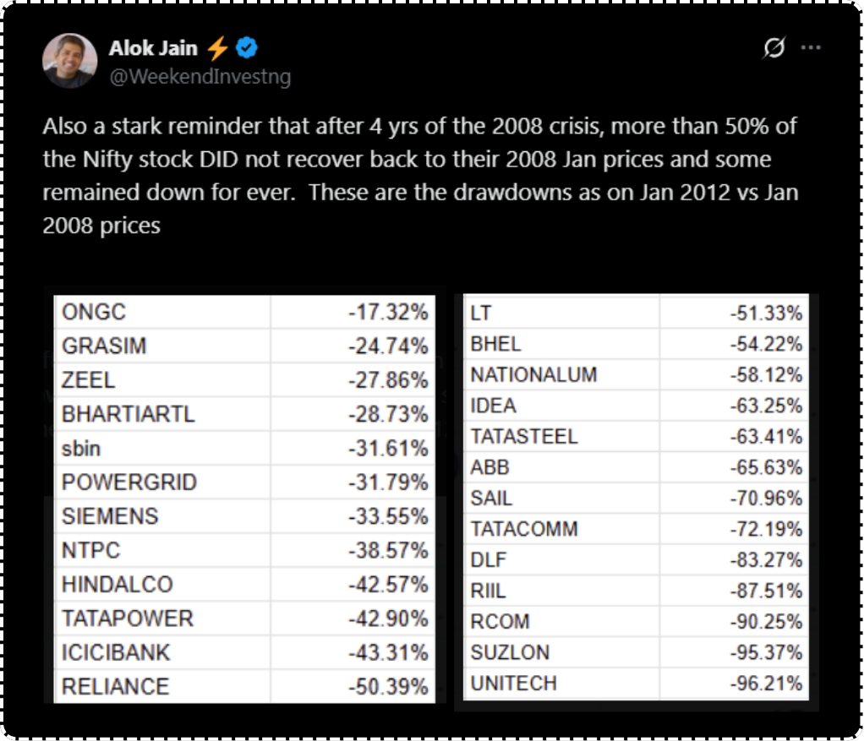Click the LT row at top right
Screen dimensions: 864x741
pyautogui.click(x=636, y=313)
